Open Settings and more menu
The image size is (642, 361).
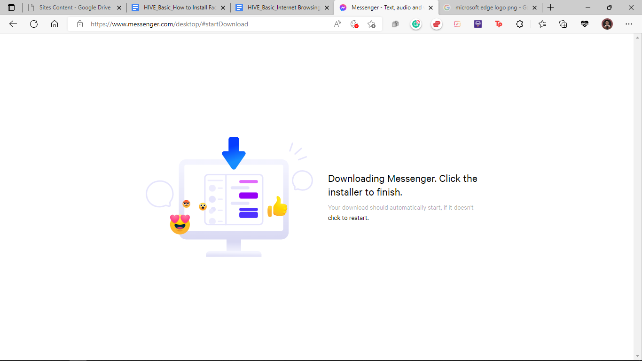[x=629, y=24]
